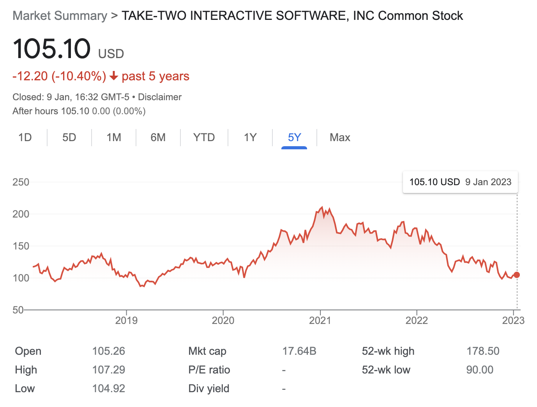
Task: Select the 1D time range tab
Action: tap(25, 138)
